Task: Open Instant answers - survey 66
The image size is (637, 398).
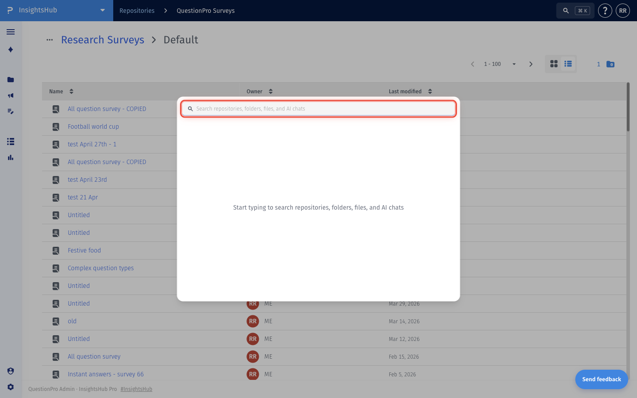Action: [x=106, y=374]
